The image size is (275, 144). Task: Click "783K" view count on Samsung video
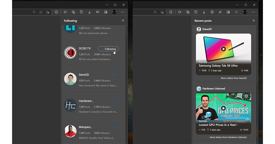point(204,71)
